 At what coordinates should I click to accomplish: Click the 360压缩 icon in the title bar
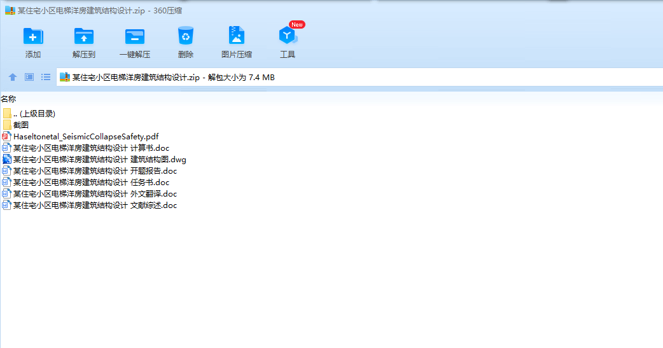point(10,11)
